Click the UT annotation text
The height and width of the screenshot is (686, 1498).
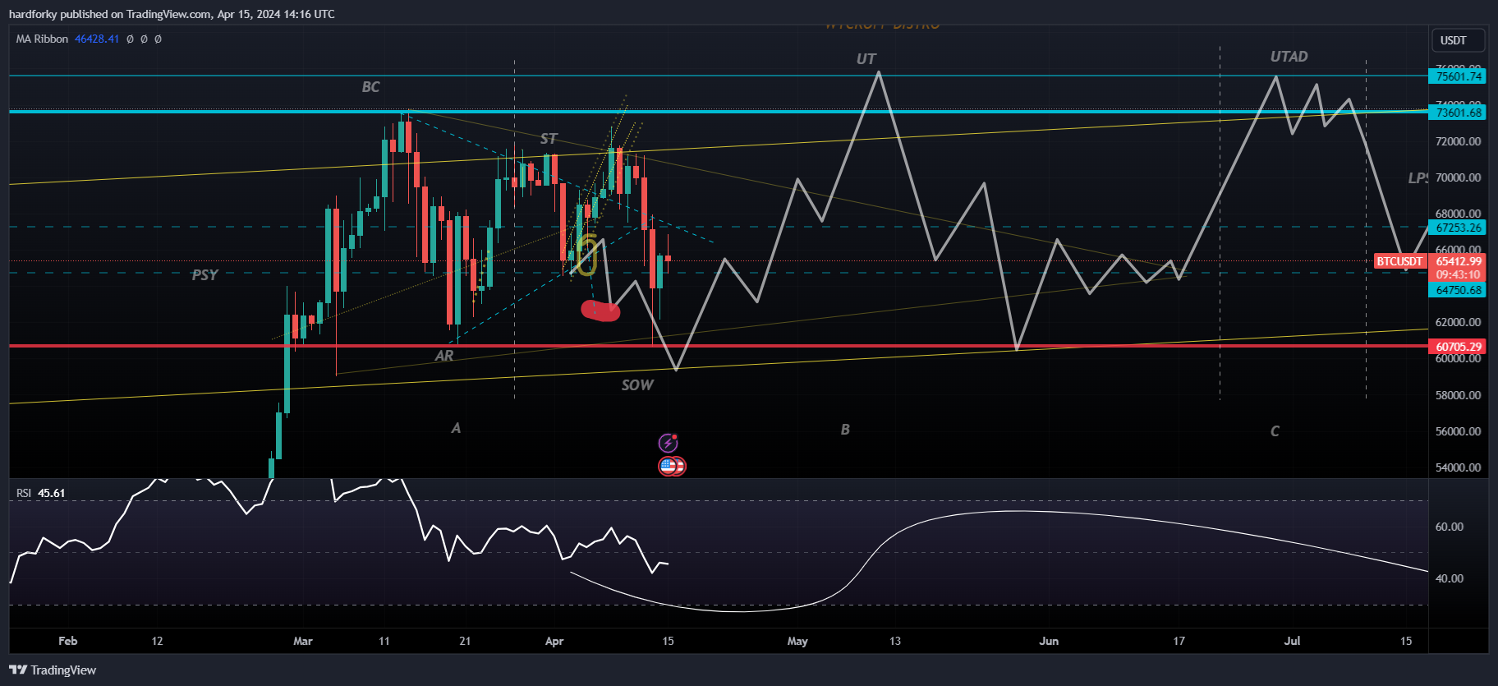tap(866, 59)
